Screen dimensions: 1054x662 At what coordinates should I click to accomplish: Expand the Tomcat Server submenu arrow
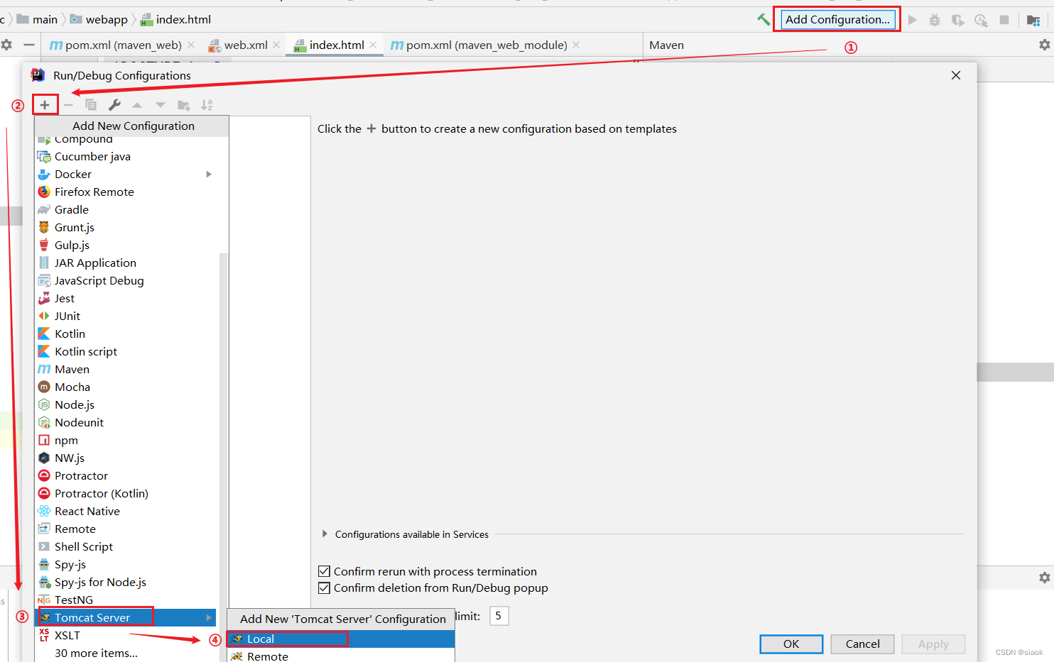pos(209,617)
